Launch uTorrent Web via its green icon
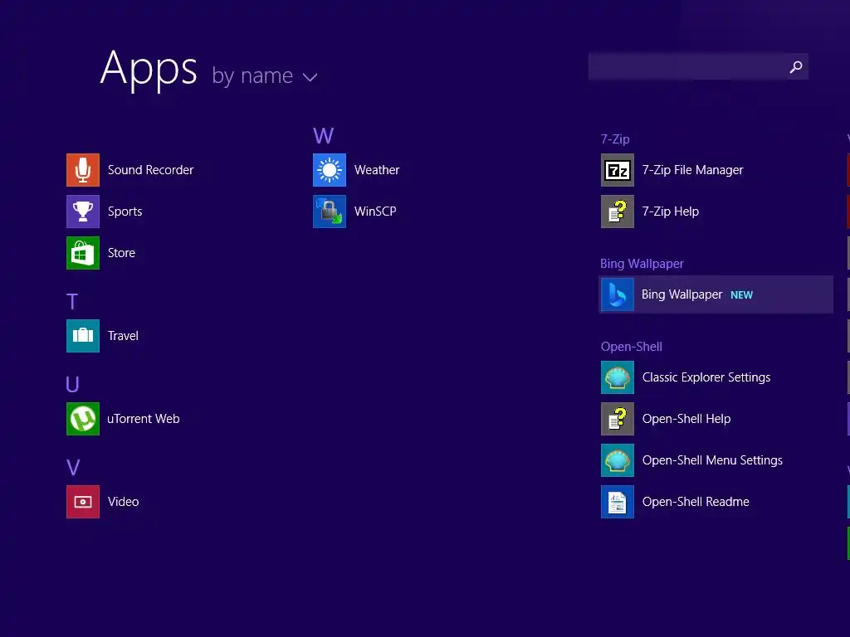850x637 pixels. tap(83, 419)
